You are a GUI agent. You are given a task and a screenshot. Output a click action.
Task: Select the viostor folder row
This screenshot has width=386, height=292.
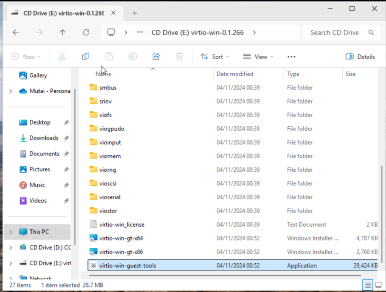[x=233, y=211]
